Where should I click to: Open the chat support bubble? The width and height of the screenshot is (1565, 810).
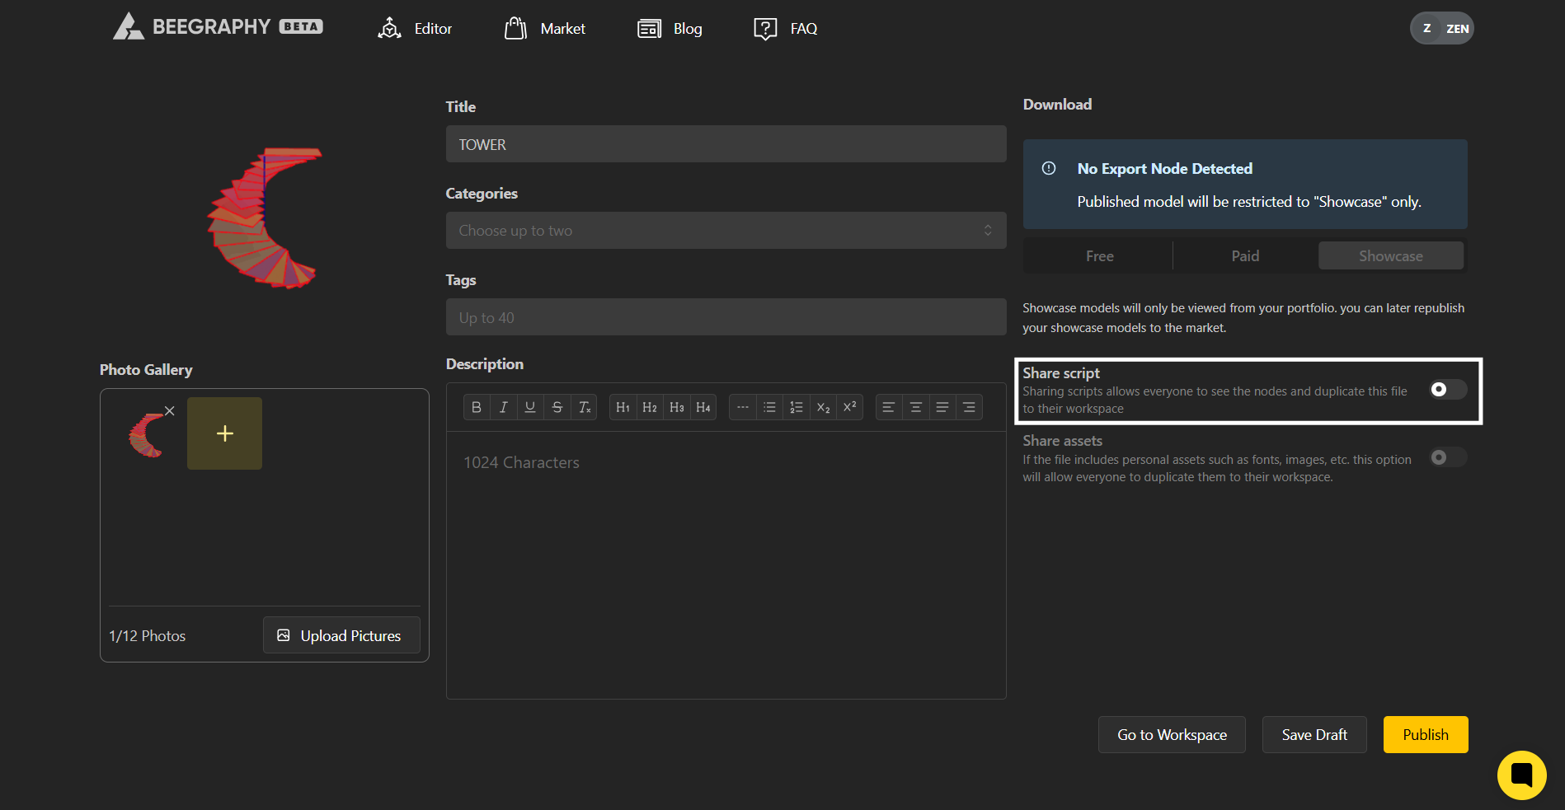[1521, 775]
